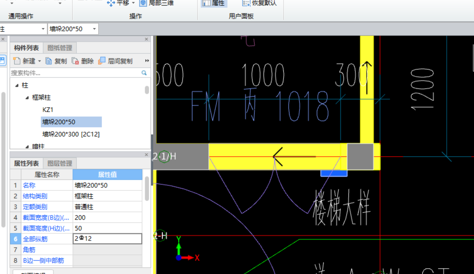This screenshot has height=274, width=474.
Task: Click the 定额类别 value 普通柱 cell
Action: 107,207
